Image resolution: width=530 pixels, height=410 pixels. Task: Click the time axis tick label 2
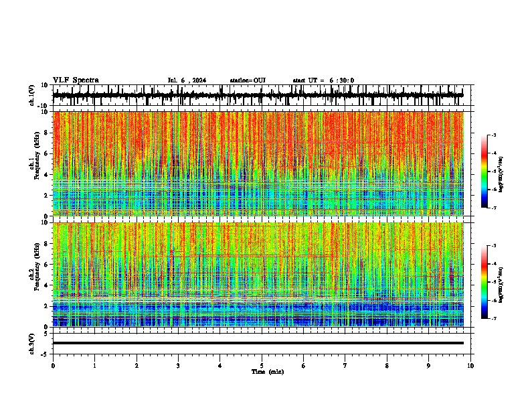pyautogui.click(x=137, y=366)
